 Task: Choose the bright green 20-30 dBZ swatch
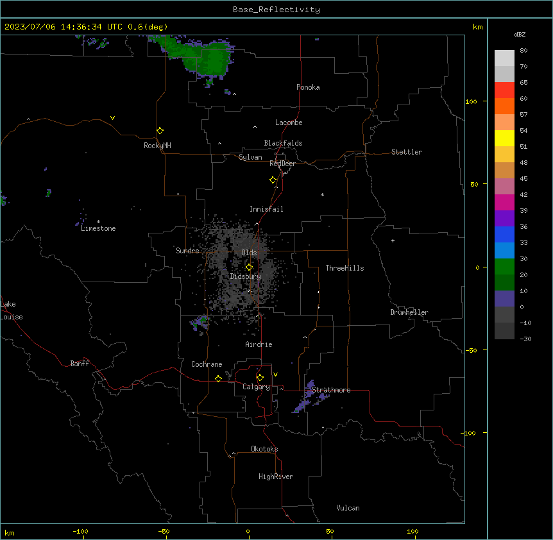click(x=504, y=267)
